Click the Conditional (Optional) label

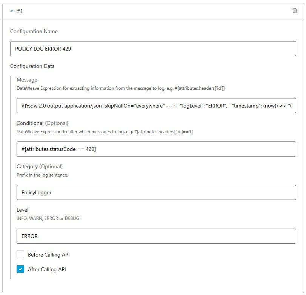(43, 123)
